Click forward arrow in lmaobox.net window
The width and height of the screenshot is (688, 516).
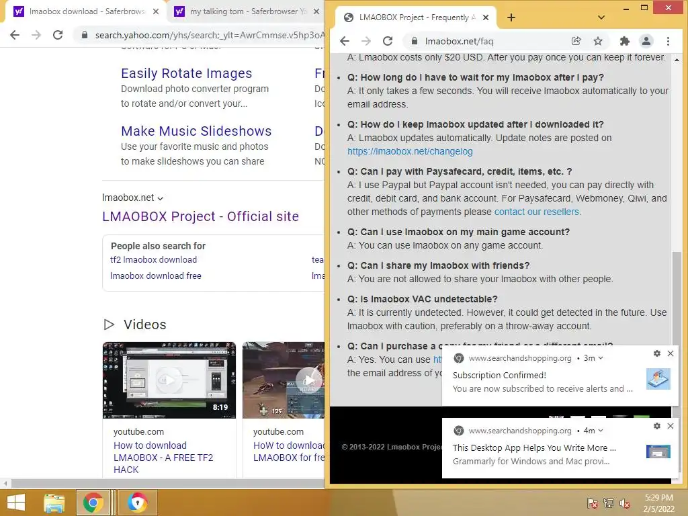click(366, 41)
